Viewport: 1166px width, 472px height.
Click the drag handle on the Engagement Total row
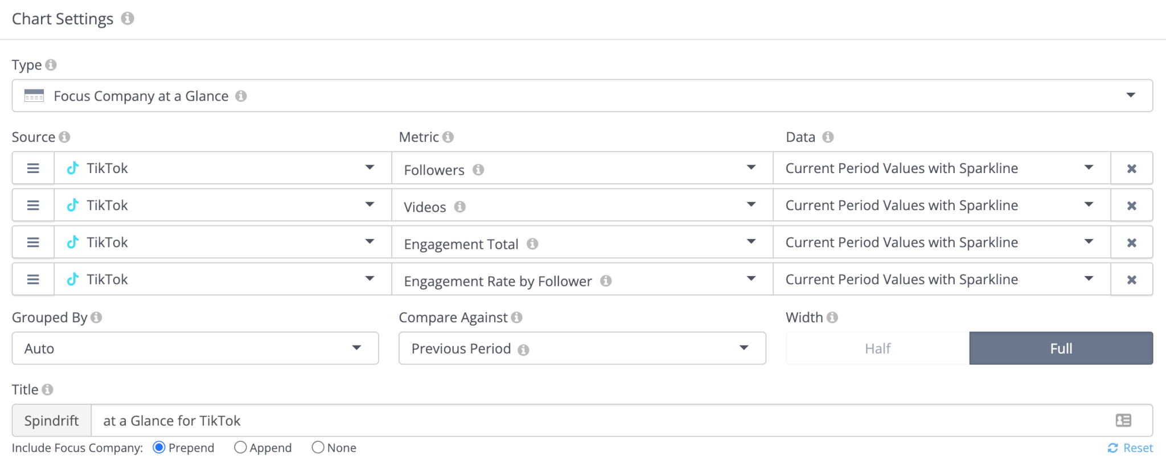coord(33,241)
